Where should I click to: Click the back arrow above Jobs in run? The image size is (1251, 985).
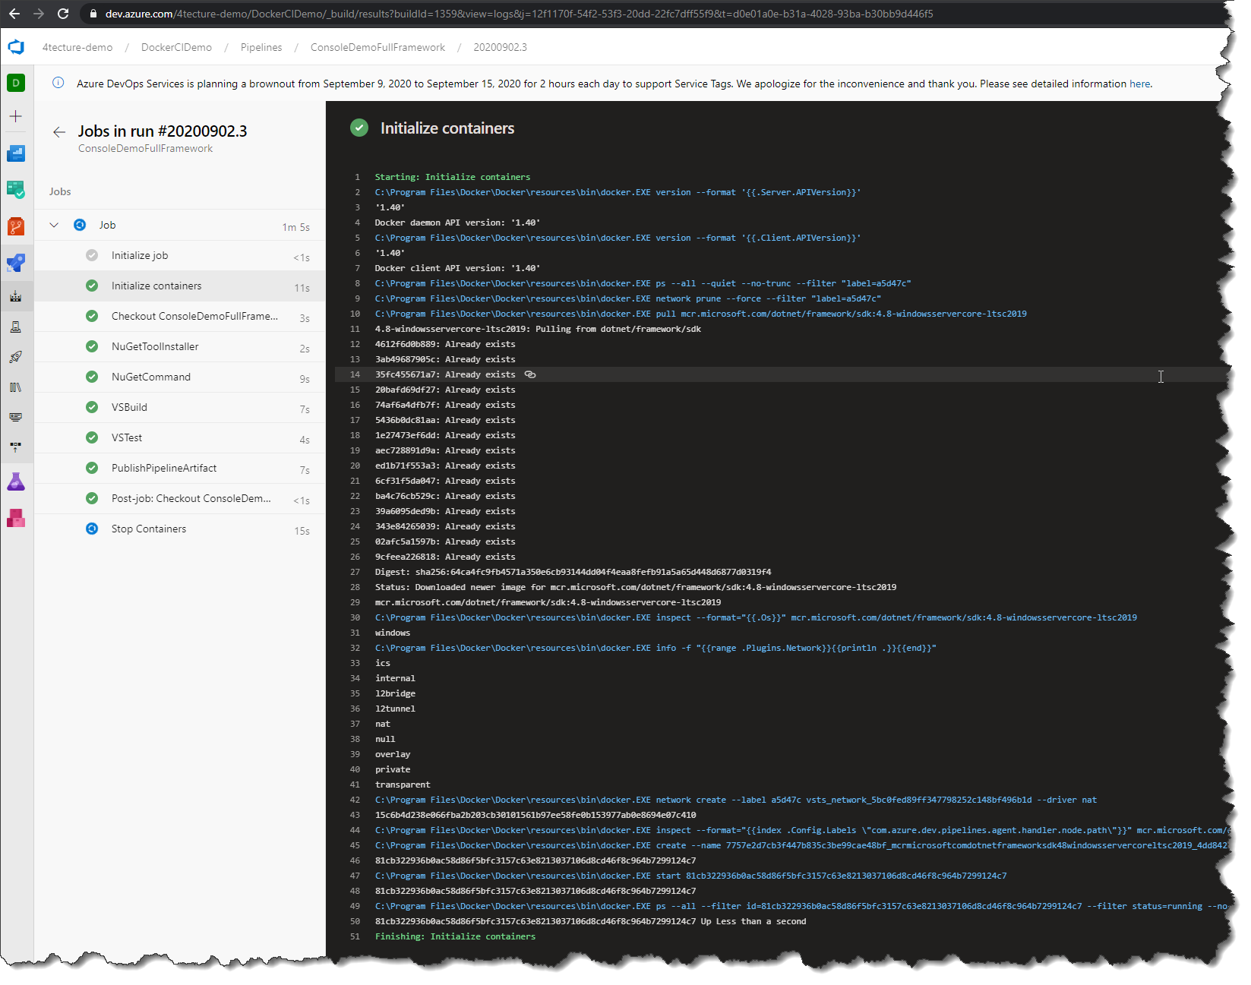coord(58,131)
